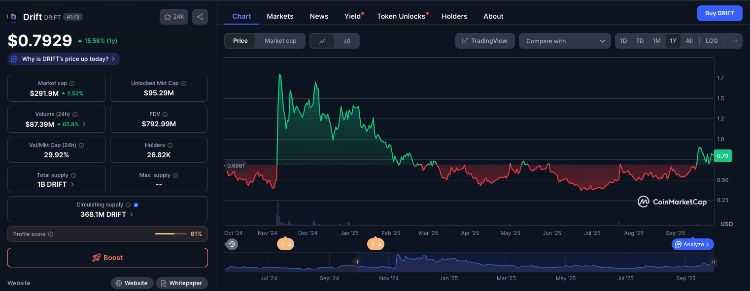
Task: Click the Profile score info icon
Action: coord(51,234)
